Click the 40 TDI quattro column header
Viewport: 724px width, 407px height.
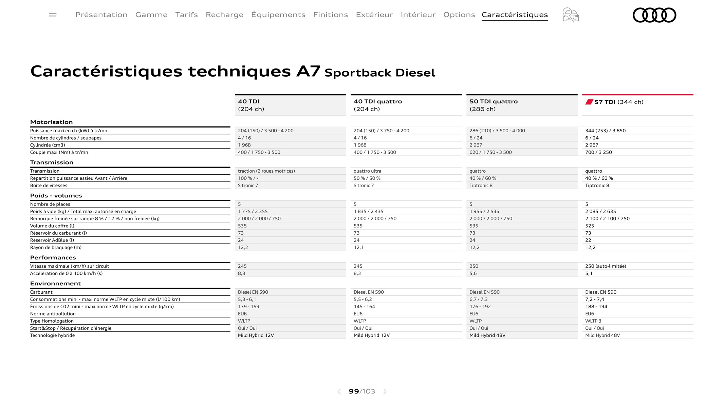(406, 105)
